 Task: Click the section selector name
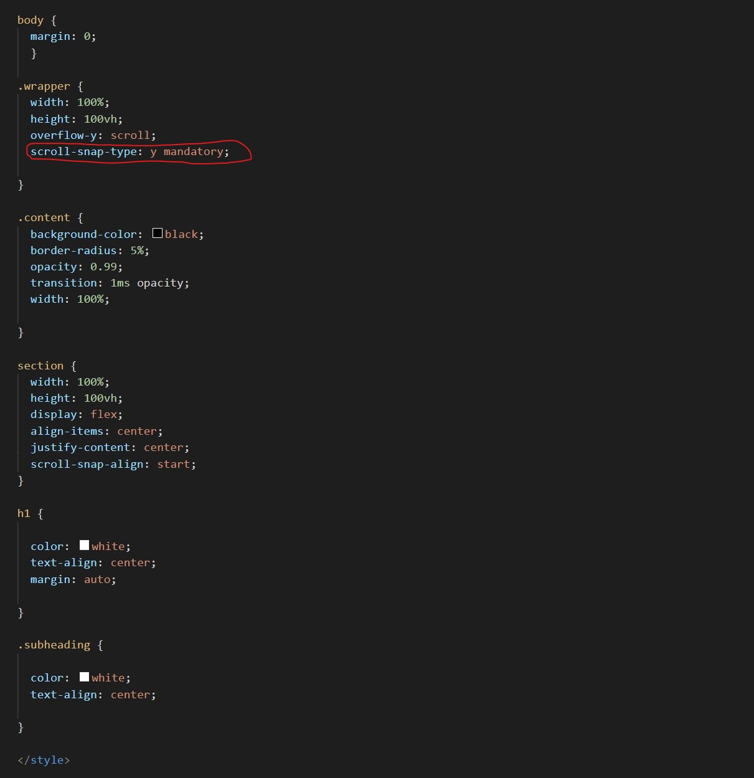pyautogui.click(x=40, y=366)
